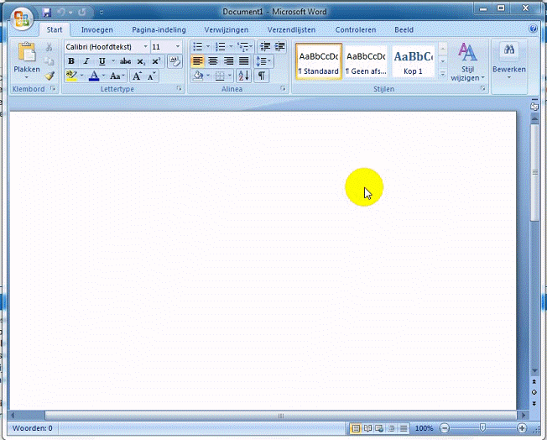The height and width of the screenshot is (440, 547).
Task: Grow font size with large A
Action: (x=137, y=76)
